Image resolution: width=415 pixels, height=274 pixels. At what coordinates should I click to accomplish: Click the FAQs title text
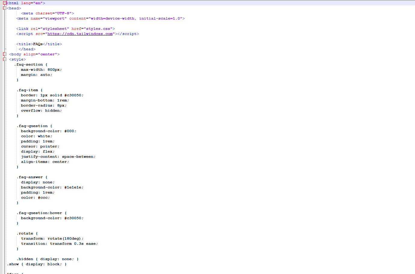click(x=38, y=44)
